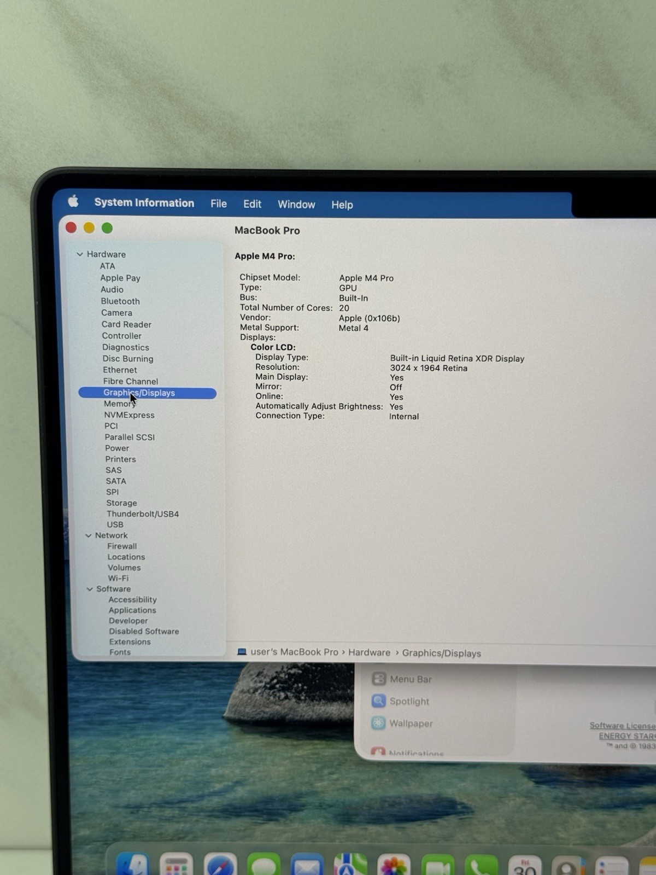Select ATA in the sidebar
Viewport: 656px width, 875px height.
click(108, 266)
